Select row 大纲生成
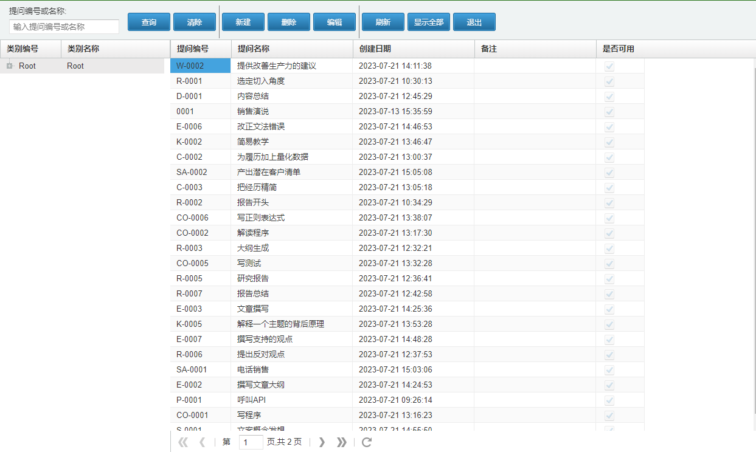Image resolution: width=756 pixels, height=452 pixels. coord(407,248)
